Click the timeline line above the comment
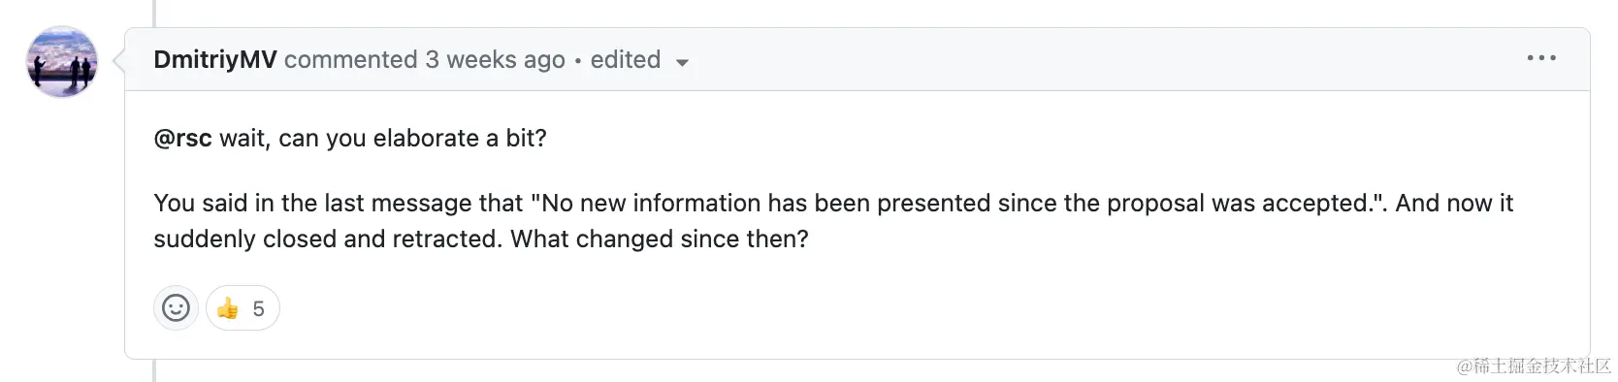 154,13
